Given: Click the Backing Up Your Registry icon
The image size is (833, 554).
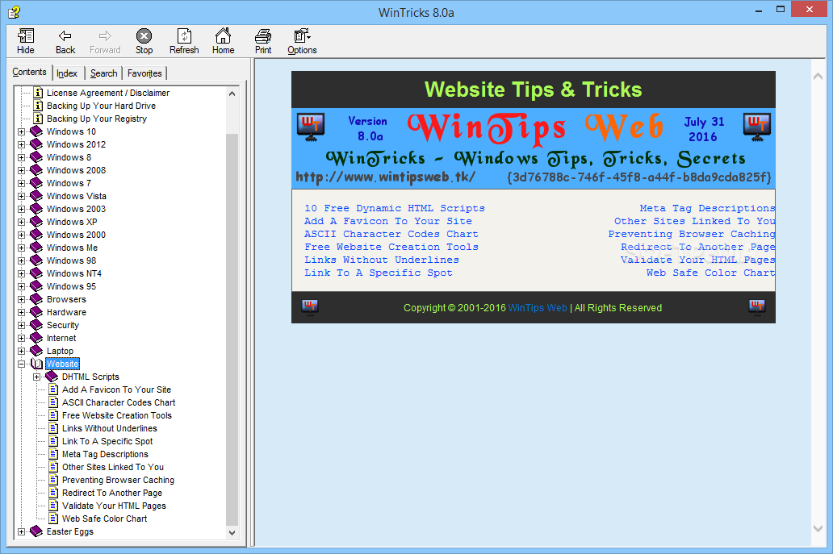Looking at the screenshot, I should pyautogui.click(x=38, y=119).
